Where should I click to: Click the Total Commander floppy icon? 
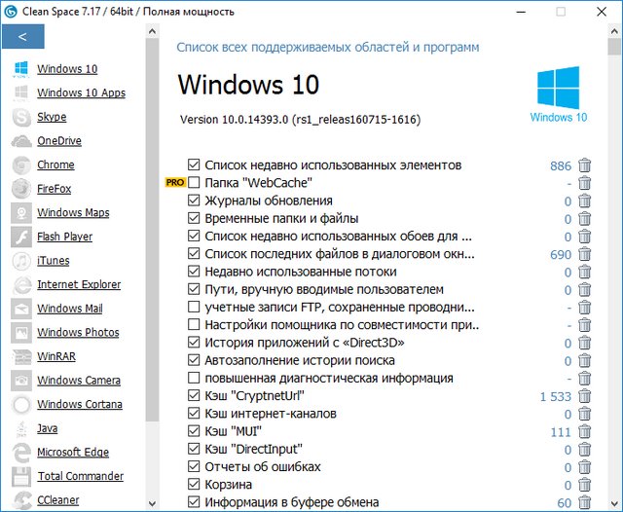(x=21, y=476)
